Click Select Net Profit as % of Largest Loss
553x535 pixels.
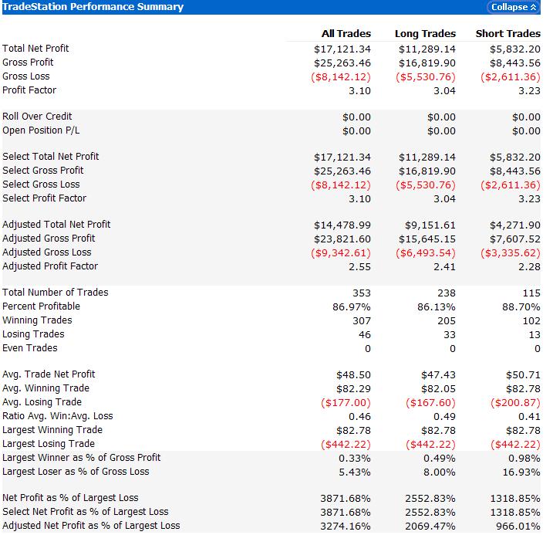pos(86,512)
